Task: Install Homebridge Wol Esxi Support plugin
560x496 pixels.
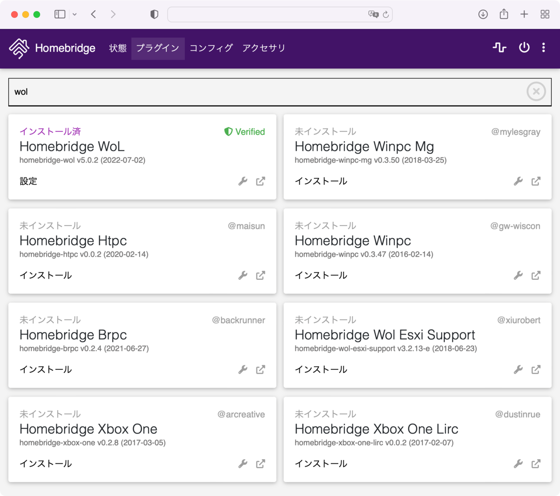Action: click(x=321, y=370)
